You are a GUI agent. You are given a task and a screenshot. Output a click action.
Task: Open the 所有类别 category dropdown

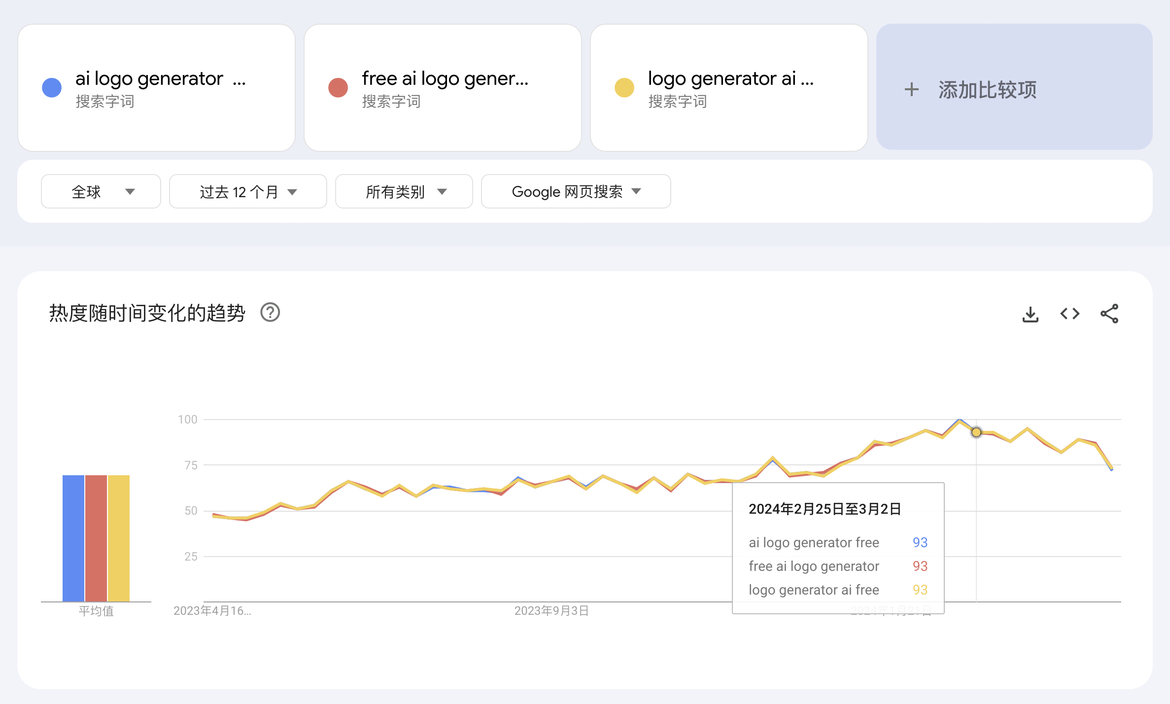pos(404,191)
